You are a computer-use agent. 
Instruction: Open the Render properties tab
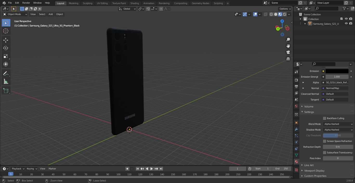pyautogui.click(x=296, y=80)
